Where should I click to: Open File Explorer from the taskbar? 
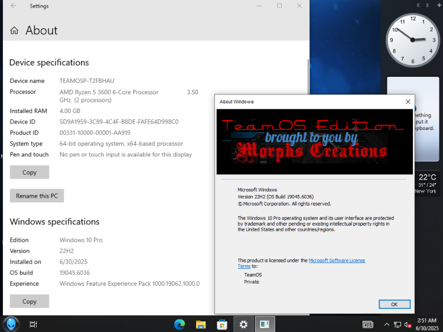click(x=201, y=324)
